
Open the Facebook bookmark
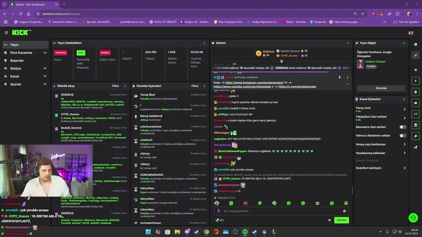317,22
